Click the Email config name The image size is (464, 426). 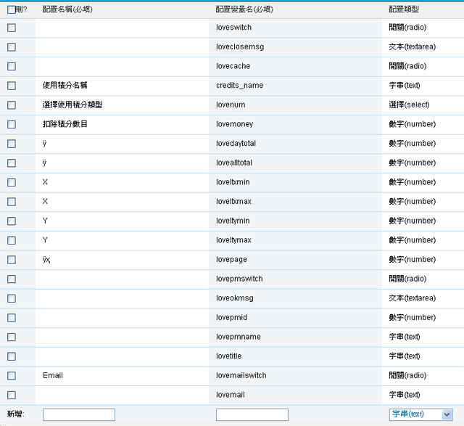(53, 375)
